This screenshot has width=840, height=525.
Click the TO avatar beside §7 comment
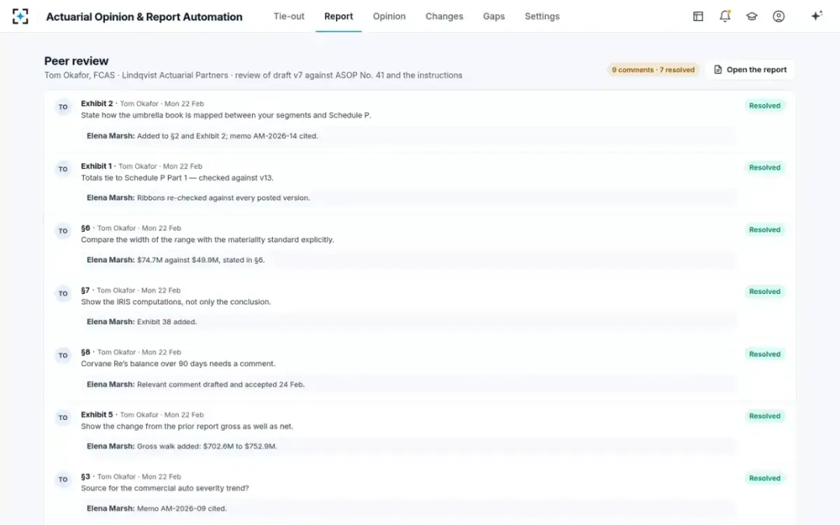[63, 293]
